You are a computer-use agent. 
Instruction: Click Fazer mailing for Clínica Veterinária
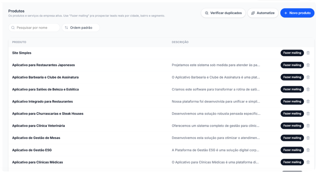292,126
